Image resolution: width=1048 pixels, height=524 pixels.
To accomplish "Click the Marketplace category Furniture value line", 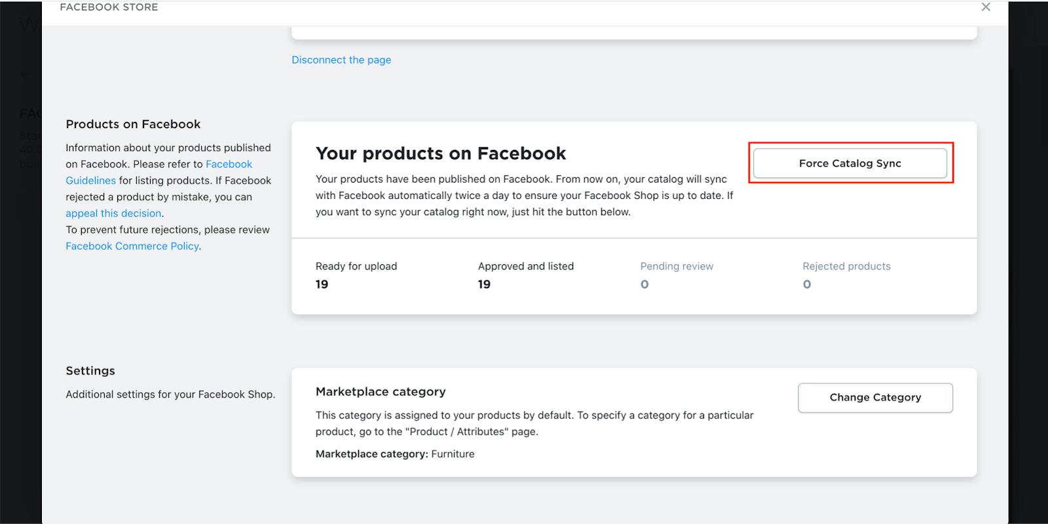I will 395,454.
